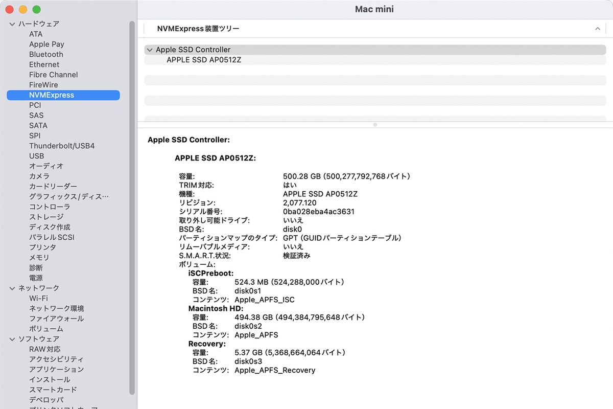Collapse the ハードウェア sidebar section
This screenshot has width=613, height=409.
(x=12, y=24)
